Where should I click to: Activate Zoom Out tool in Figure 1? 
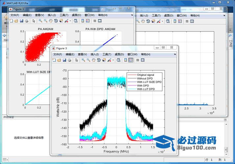point(46,21)
